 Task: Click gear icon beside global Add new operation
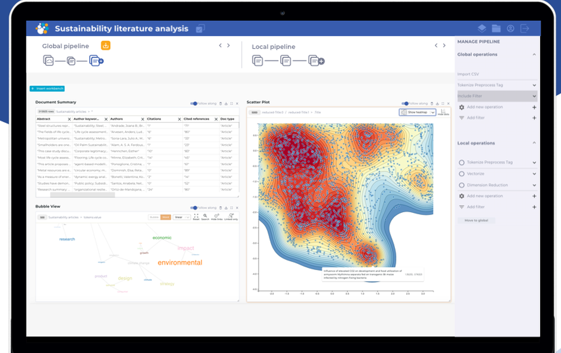click(462, 107)
